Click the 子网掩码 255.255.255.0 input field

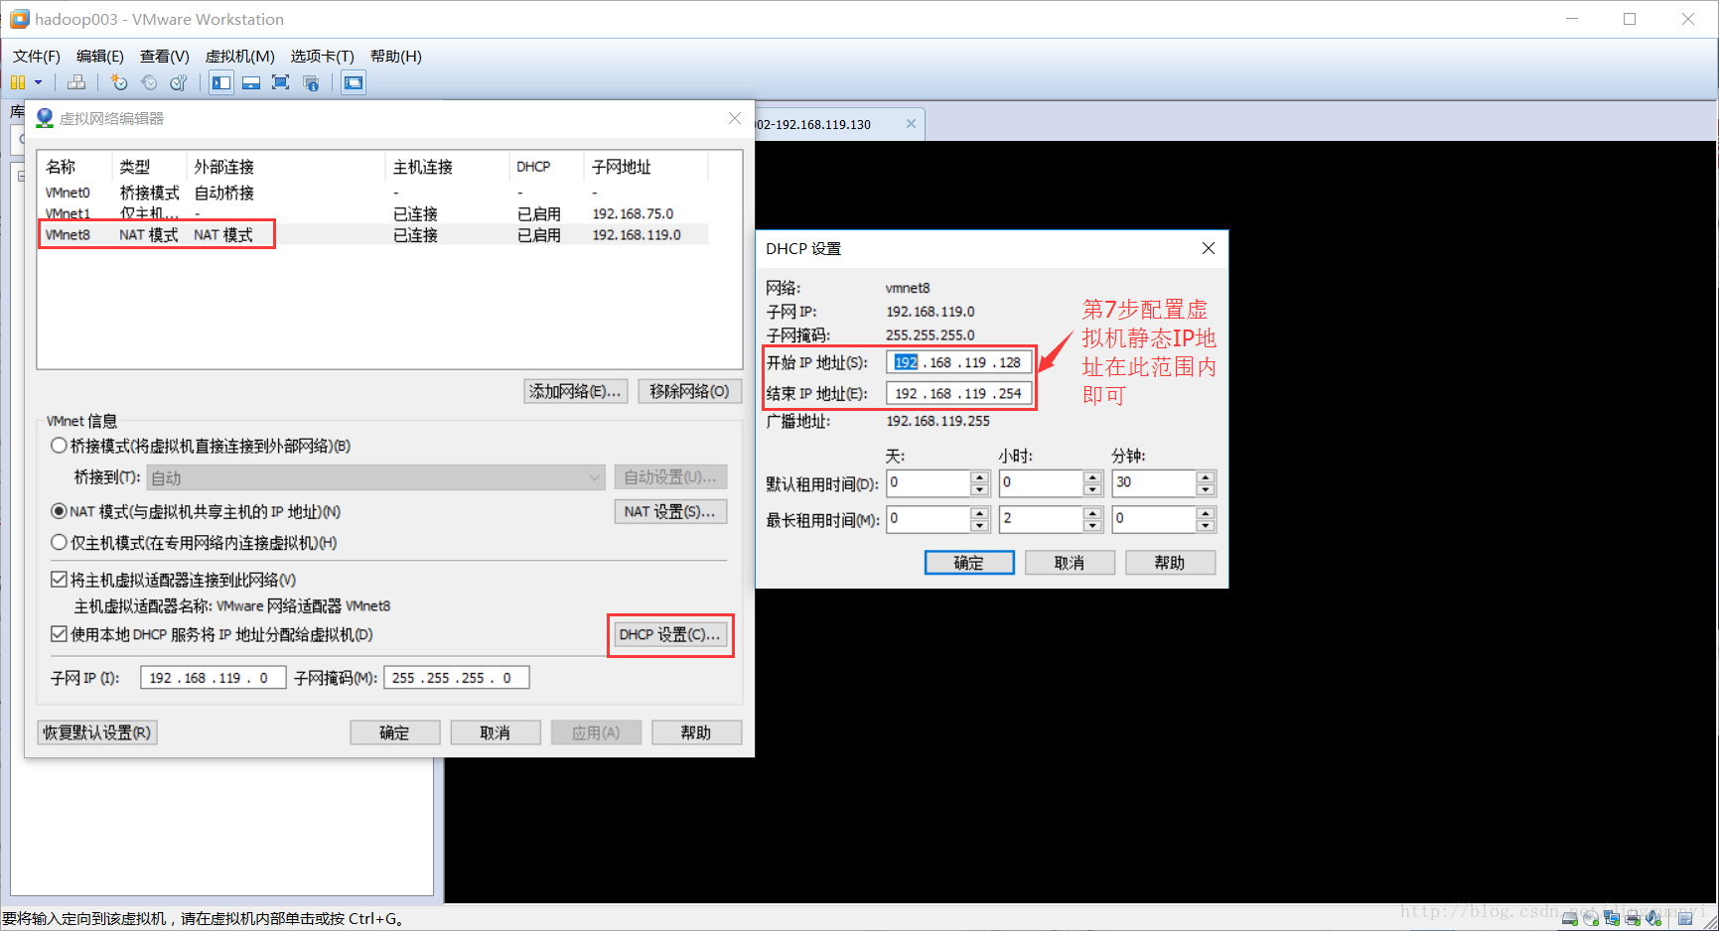pyautogui.click(x=456, y=678)
